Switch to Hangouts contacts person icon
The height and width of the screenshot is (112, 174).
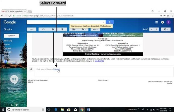[11, 105]
